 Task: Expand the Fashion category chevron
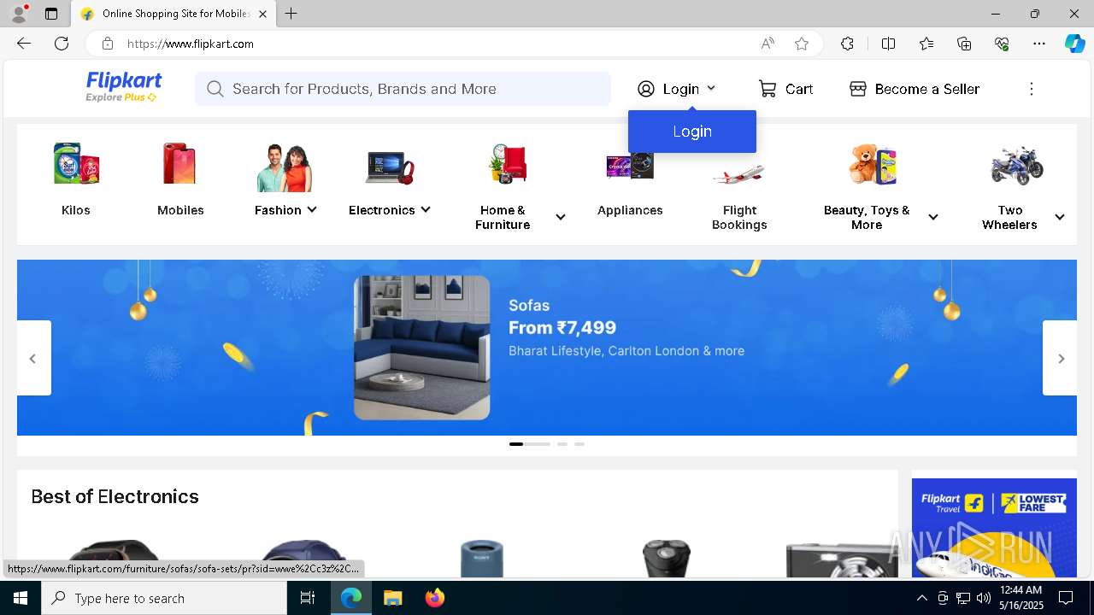coord(312,209)
